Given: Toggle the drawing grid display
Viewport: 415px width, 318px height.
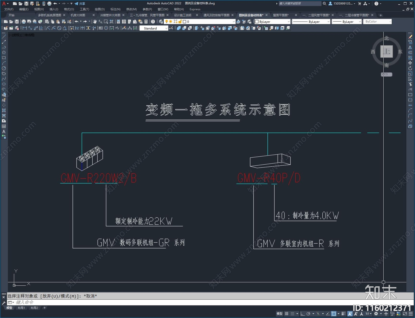Looking at the screenshot, I should click(287, 314).
